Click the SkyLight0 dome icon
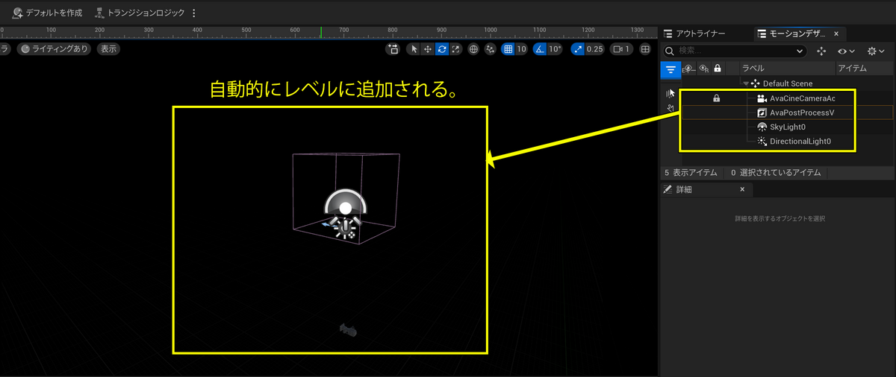Image resolution: width=896 pixels, height=377 pixels. point(762,127)
